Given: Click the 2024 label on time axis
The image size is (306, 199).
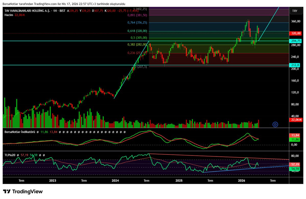Looking at the screenshot, I should tap(115, 180).
